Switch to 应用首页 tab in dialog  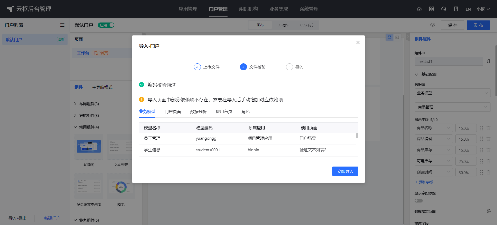click(x=224, y=111)
